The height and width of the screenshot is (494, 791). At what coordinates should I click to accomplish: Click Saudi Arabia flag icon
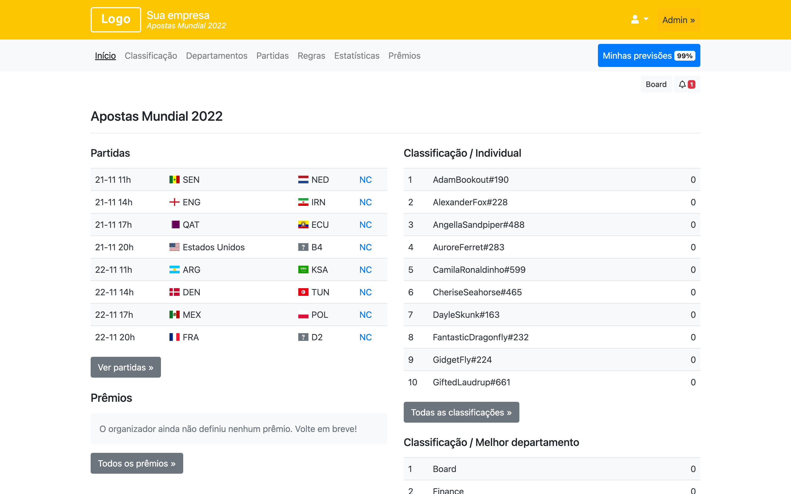coord(303,270)
